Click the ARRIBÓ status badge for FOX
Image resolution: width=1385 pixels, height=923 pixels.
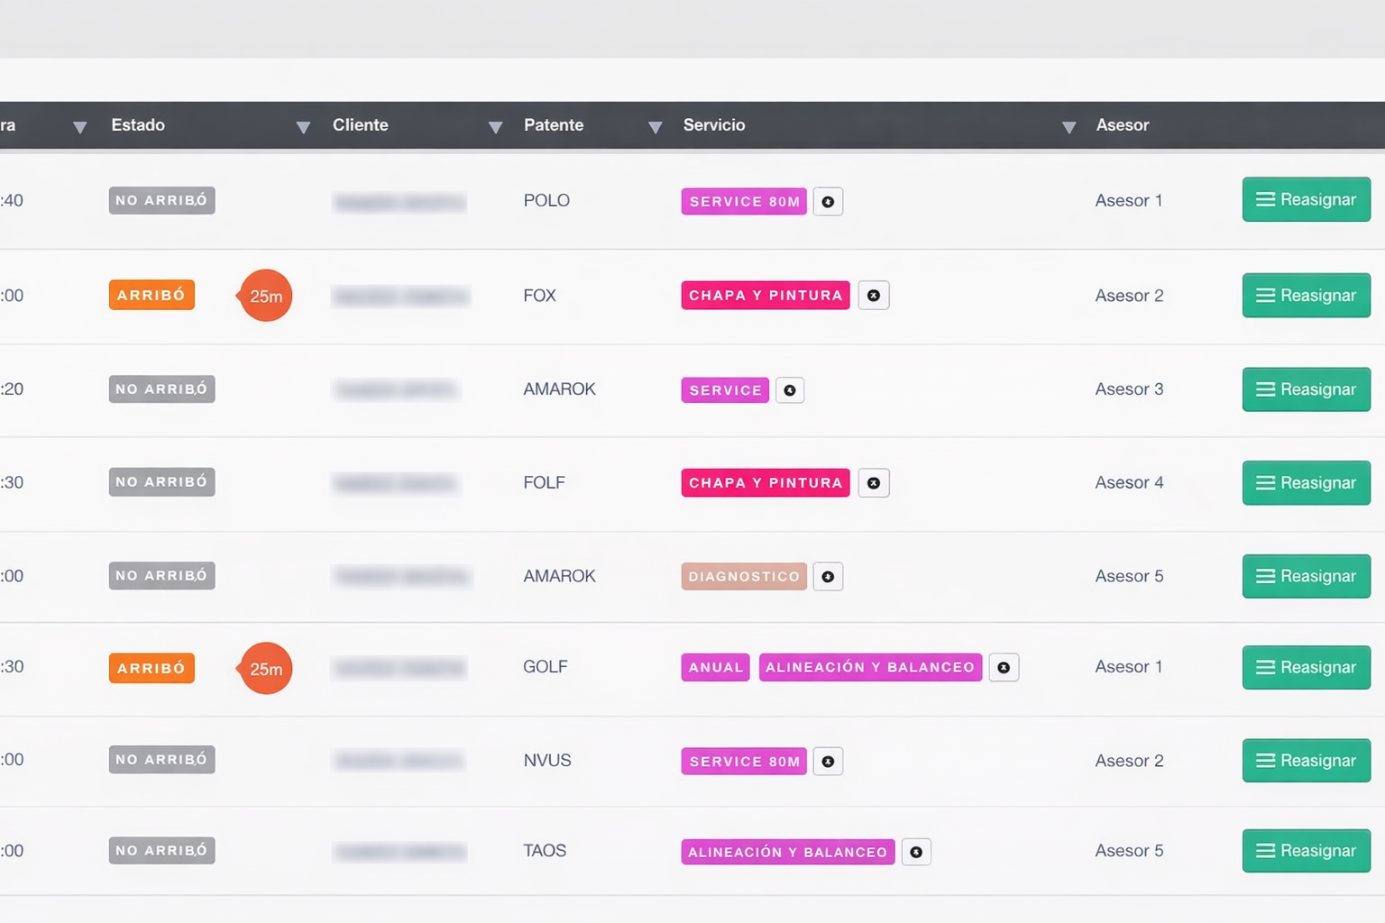151,296
